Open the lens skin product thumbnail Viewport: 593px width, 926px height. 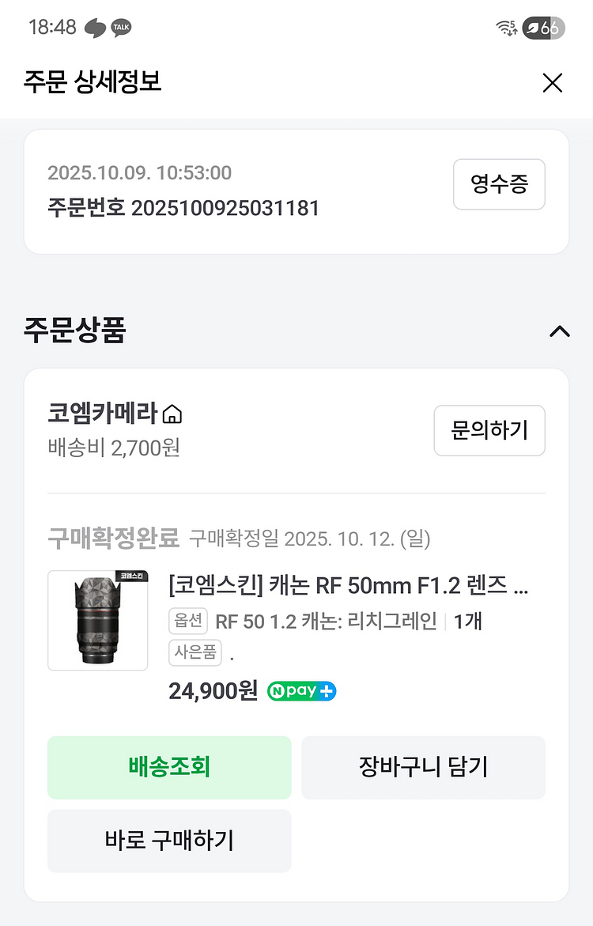pos(98,620)
